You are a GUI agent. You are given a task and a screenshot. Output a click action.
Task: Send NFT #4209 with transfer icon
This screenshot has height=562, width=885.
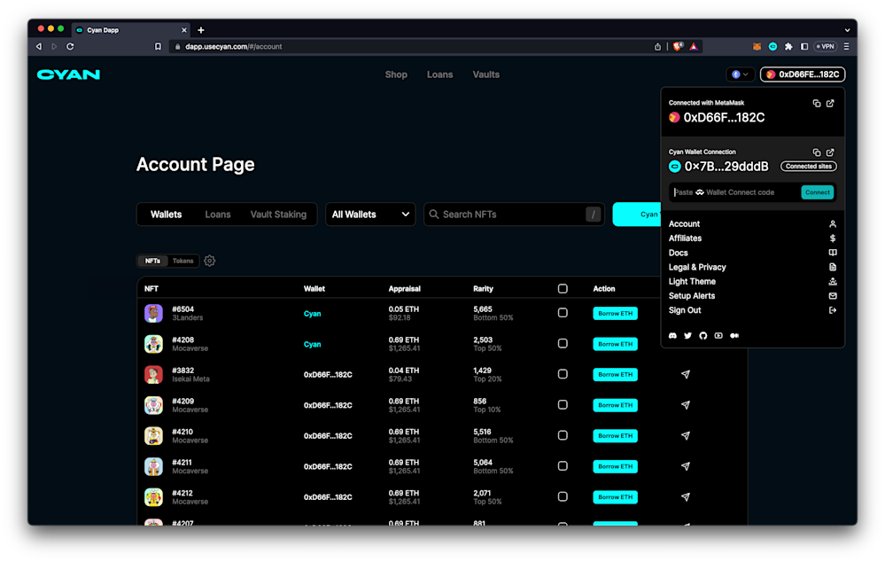point(685,405)
